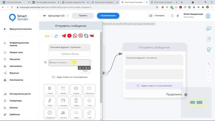Add a Чек receipt block

89,114
